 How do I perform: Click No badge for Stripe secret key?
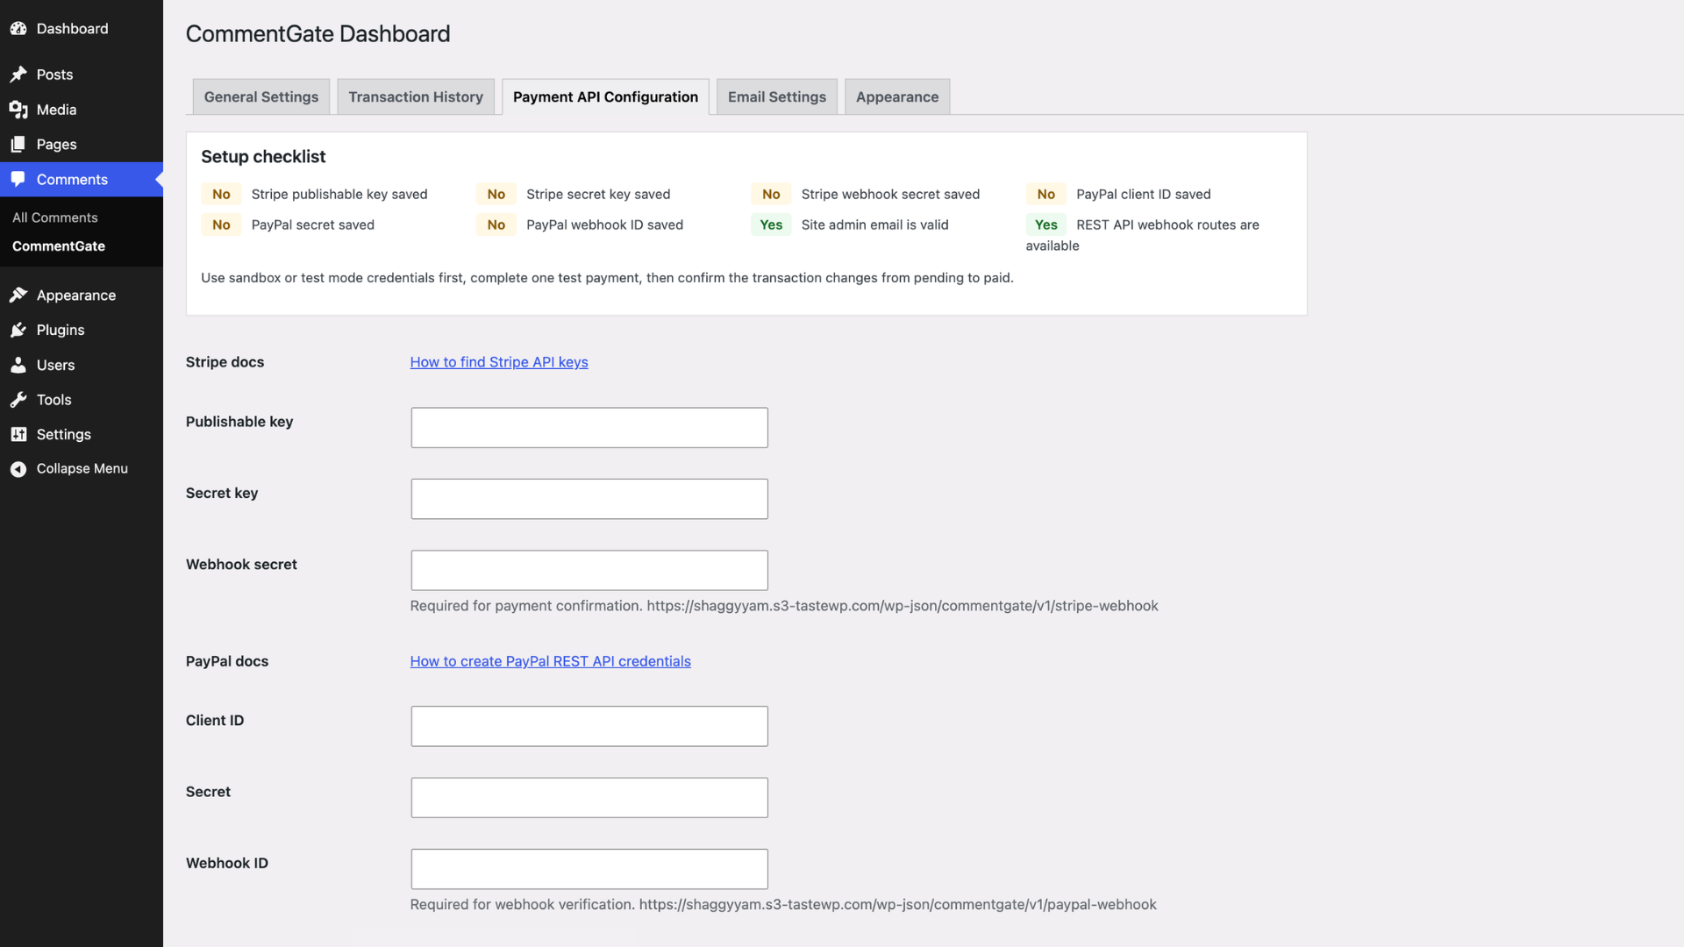(x=496, y=195)
